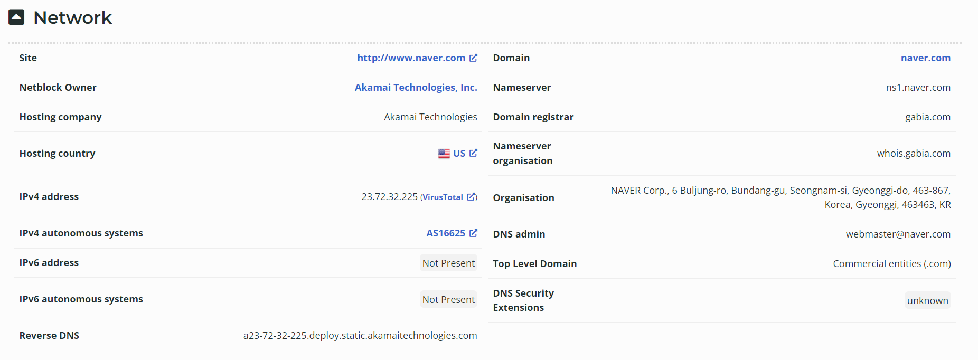978x360 pixels.
Task: Select the reverse DNS hostname a23-72-32-225.deploy.static.akamaitechnologies.com
Action: click(360, 336)
